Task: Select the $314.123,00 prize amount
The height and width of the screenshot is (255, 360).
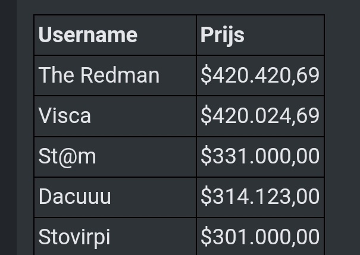Action: [x=260, y=197]
